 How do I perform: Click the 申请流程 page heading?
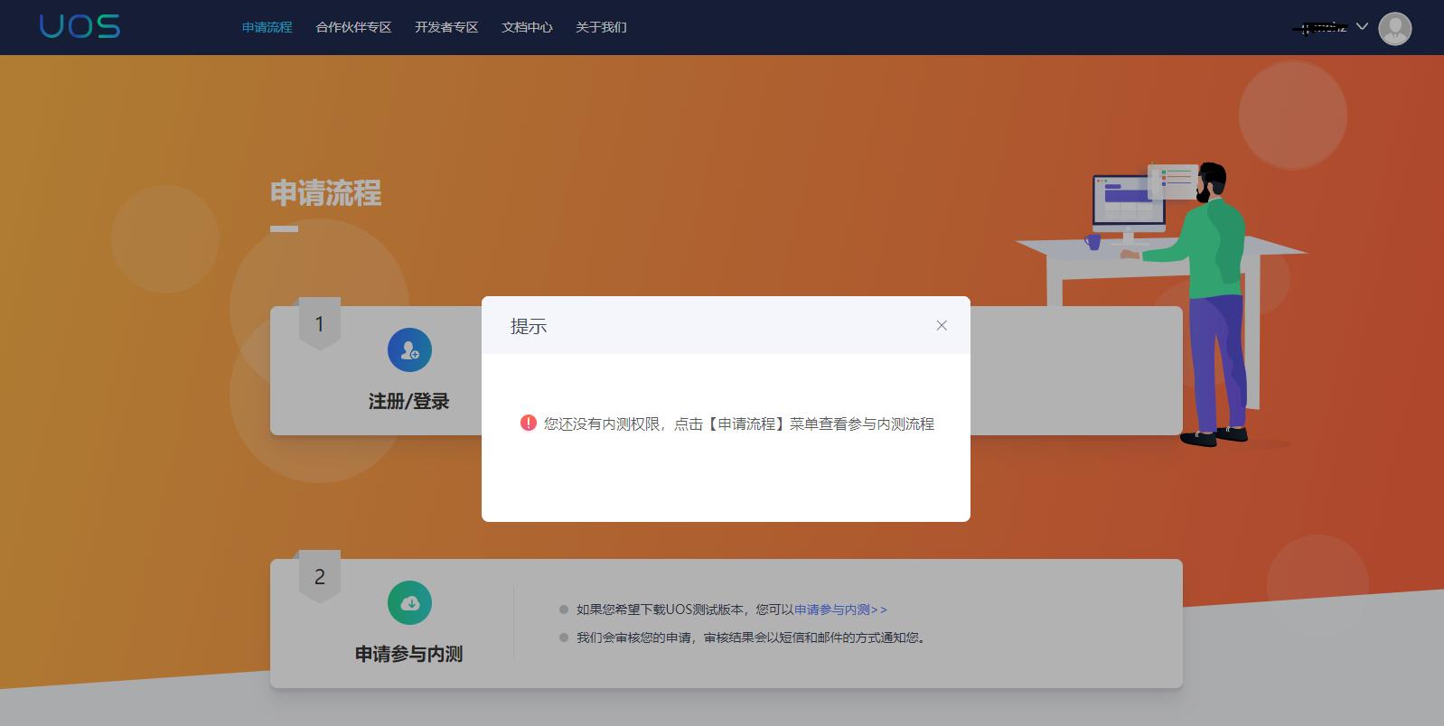tap(326, 192)
